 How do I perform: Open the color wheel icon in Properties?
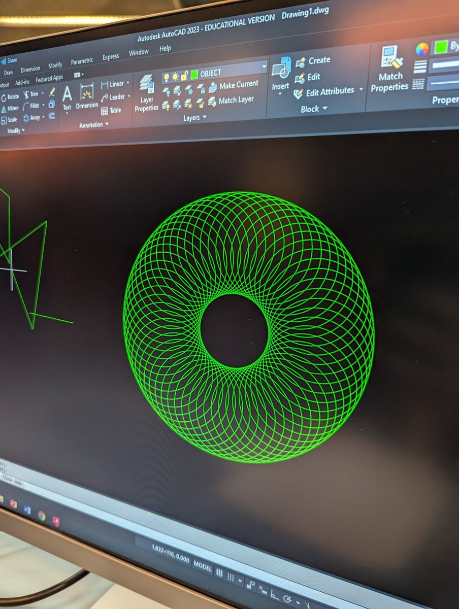coord(422,49)
